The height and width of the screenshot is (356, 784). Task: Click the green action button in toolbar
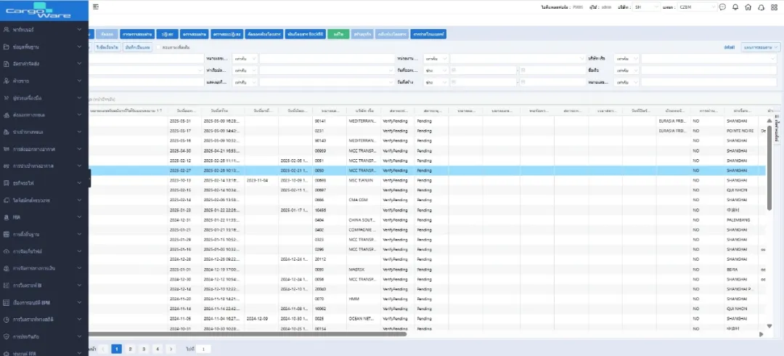[338, 34]
